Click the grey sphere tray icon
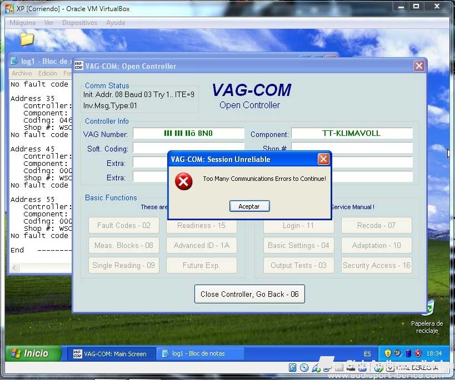The height and width of the screenshot is (380, 455). pos(398,353)
